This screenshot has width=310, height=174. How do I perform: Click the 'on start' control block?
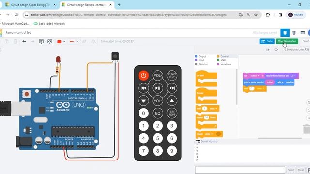[206, 78]
